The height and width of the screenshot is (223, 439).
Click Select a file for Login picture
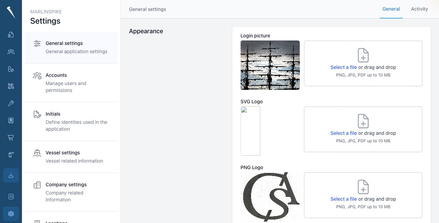pyautogui.click(x=344, y=67)
